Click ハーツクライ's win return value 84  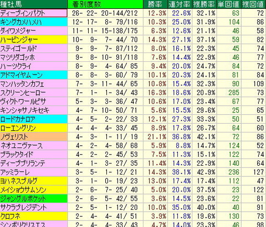(236, 66)
